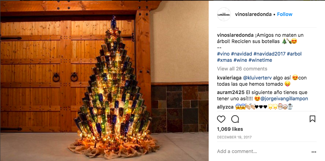Click the wine bottle tree photo
The image size is (325, 161).
pyautogui.click(x=104, y=80)
